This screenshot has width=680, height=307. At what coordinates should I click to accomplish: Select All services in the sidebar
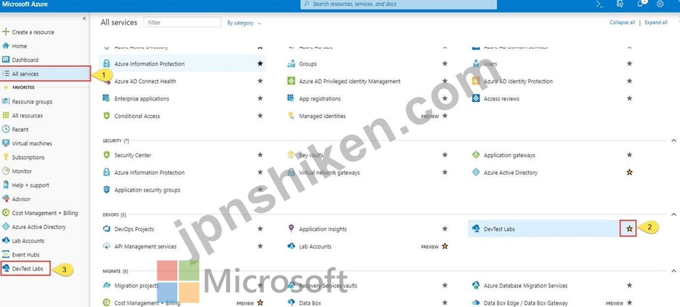coord(45,74)
